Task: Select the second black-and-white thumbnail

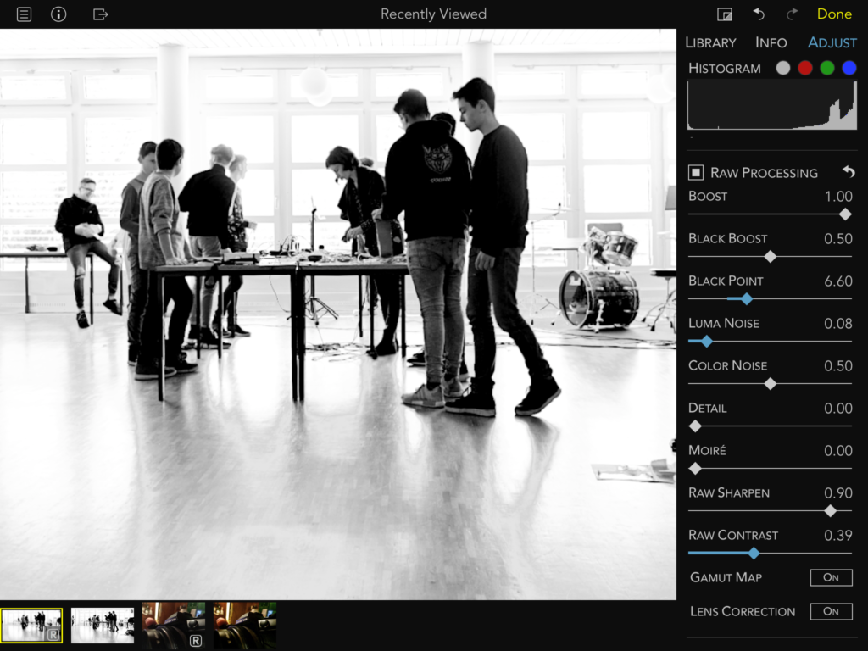Action: click(103, 626)
